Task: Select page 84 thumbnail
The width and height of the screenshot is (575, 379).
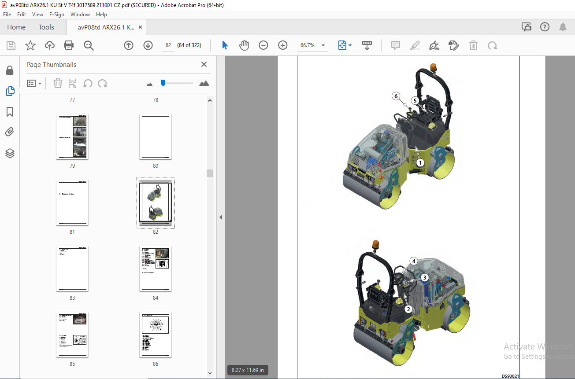Action: [x=156, y=269]
